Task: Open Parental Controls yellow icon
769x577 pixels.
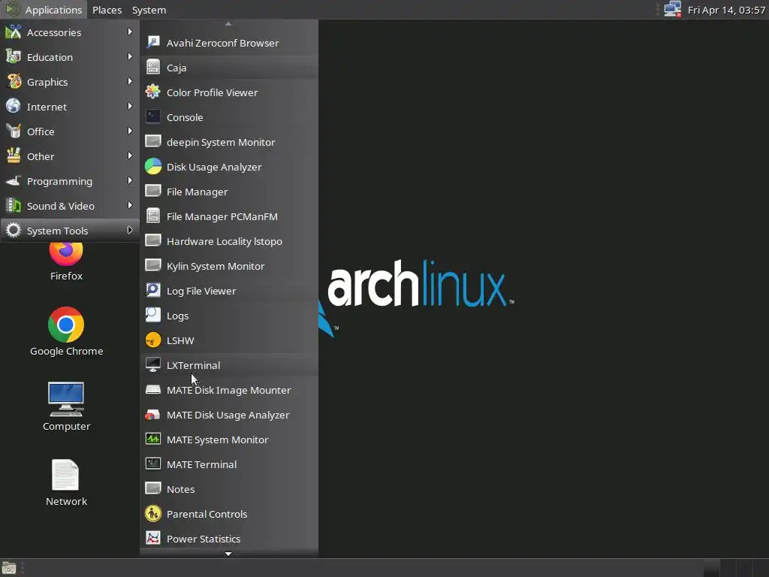Action: [153, 514]
